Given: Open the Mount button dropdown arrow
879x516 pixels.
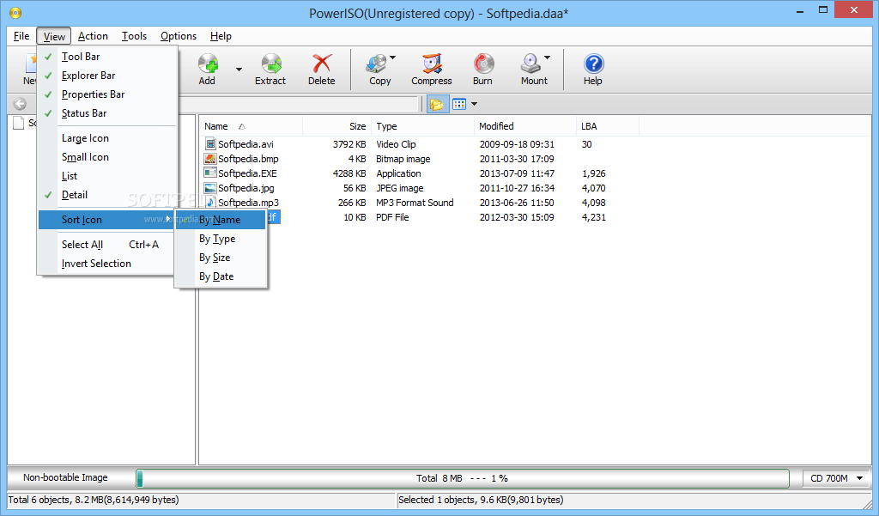Looking at the screenshot, I should (x=547, y=58).
